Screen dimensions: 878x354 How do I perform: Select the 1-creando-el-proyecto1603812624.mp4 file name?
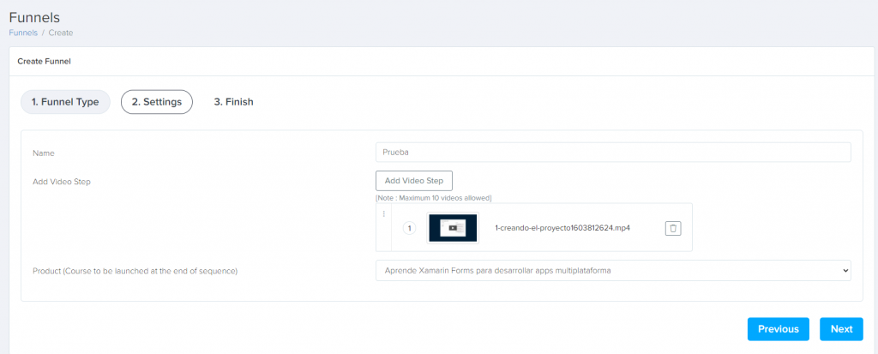(x=562, y=228)
